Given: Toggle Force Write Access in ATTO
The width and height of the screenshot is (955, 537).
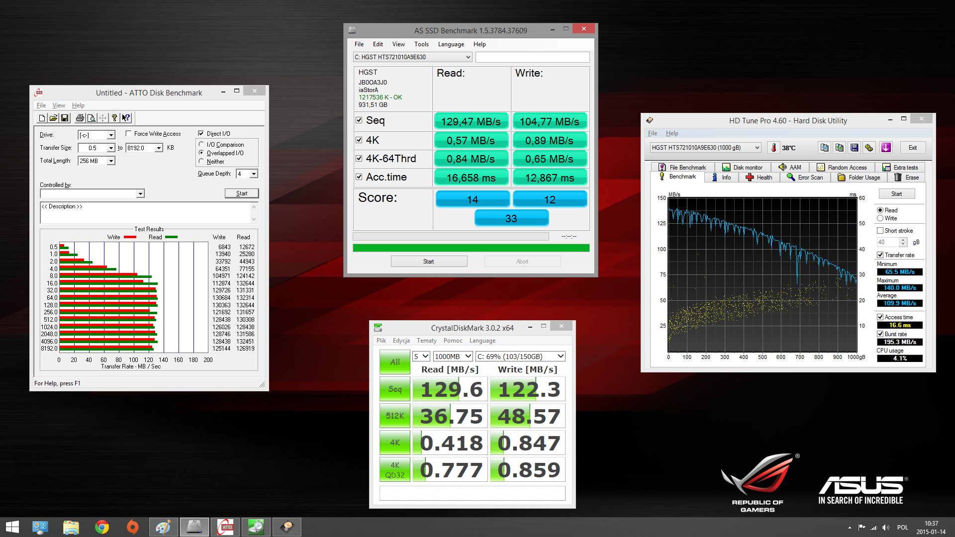Looking at the screenshot, I should click(129, 133).
